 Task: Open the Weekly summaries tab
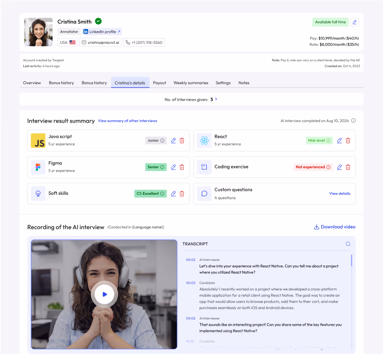191,83
